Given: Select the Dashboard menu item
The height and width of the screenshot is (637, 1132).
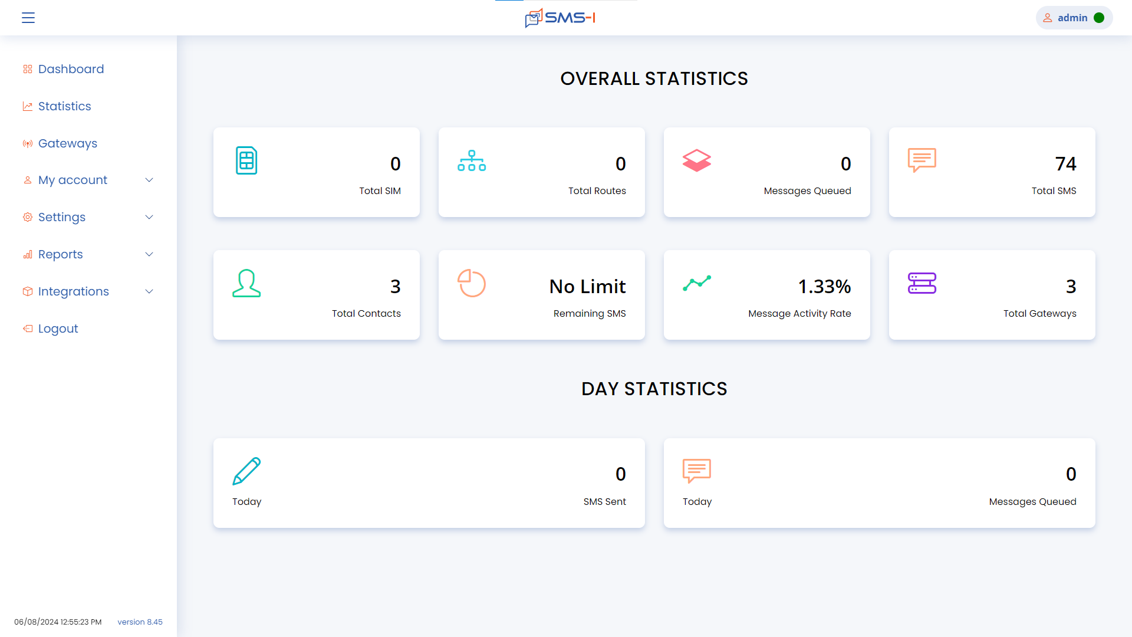Looking at the screenshot, I should click(70, 68).
